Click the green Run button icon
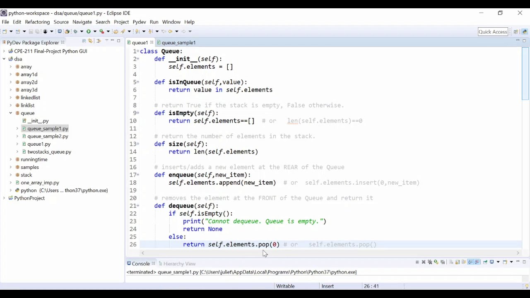The height and width of the screenshot is (298, 530). pos(89,31)
